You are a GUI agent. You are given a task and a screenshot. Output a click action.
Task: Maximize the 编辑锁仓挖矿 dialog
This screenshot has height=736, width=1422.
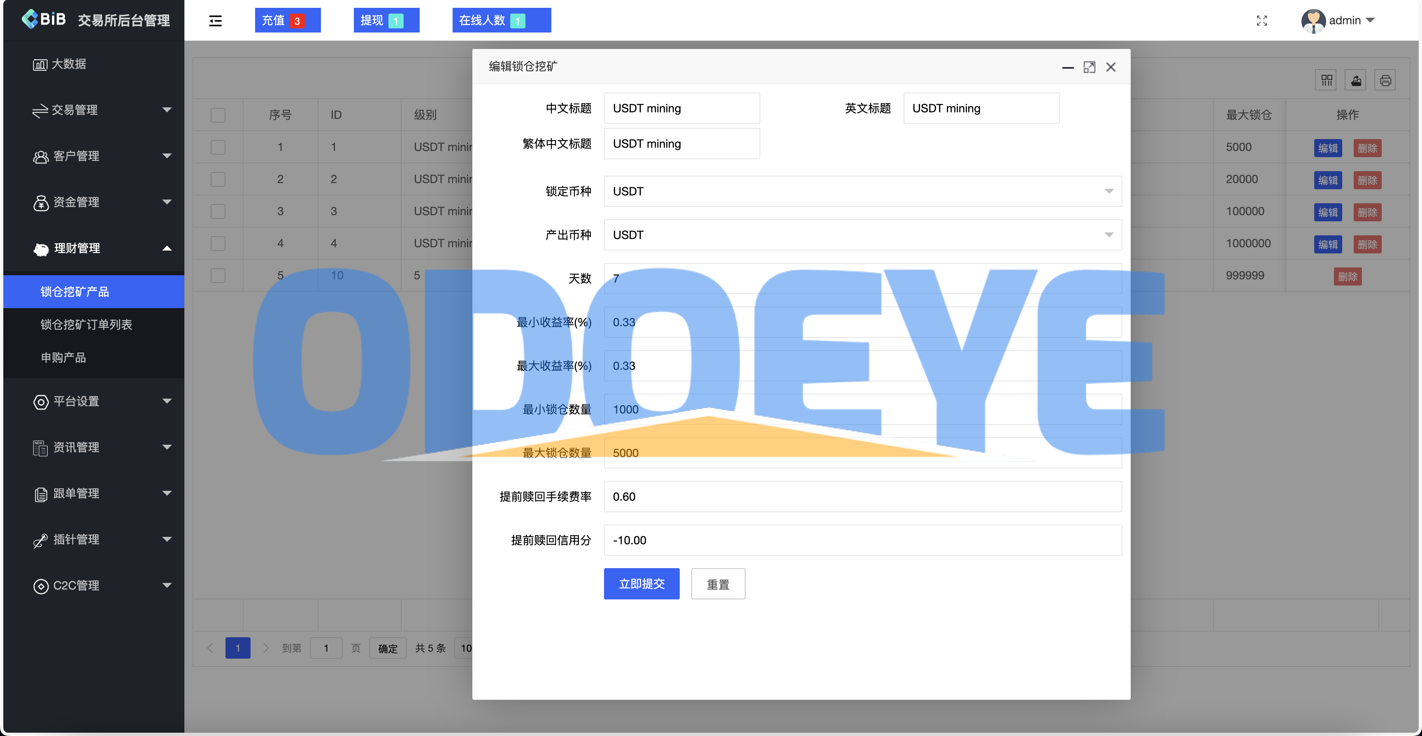1089,67
